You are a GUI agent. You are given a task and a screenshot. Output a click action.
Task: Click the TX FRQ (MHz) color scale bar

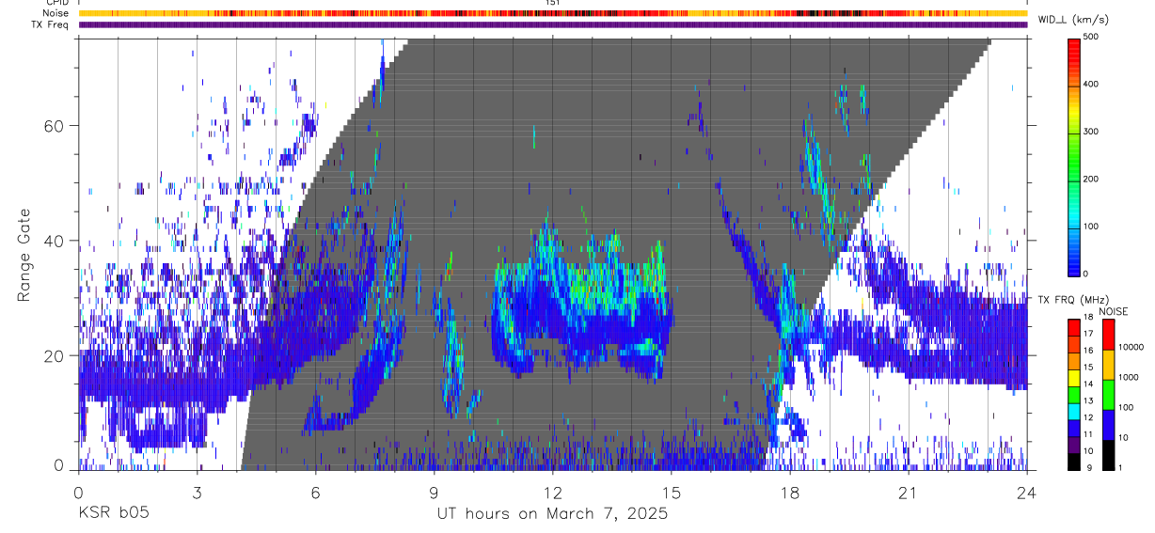(1074, 393)
